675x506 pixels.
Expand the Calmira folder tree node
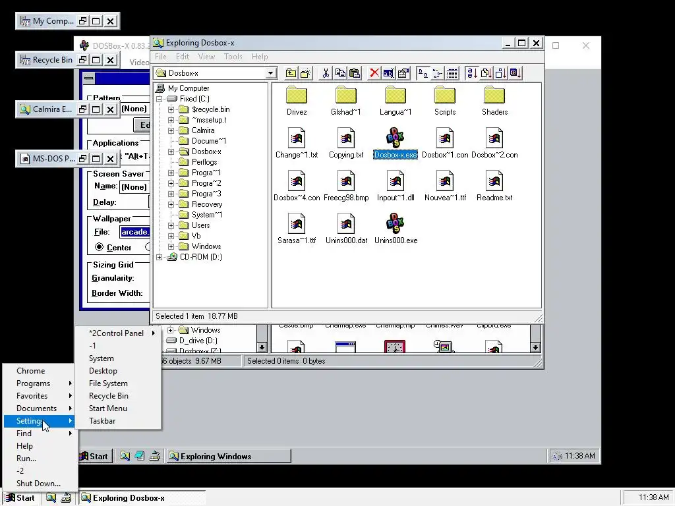(171, 130)
